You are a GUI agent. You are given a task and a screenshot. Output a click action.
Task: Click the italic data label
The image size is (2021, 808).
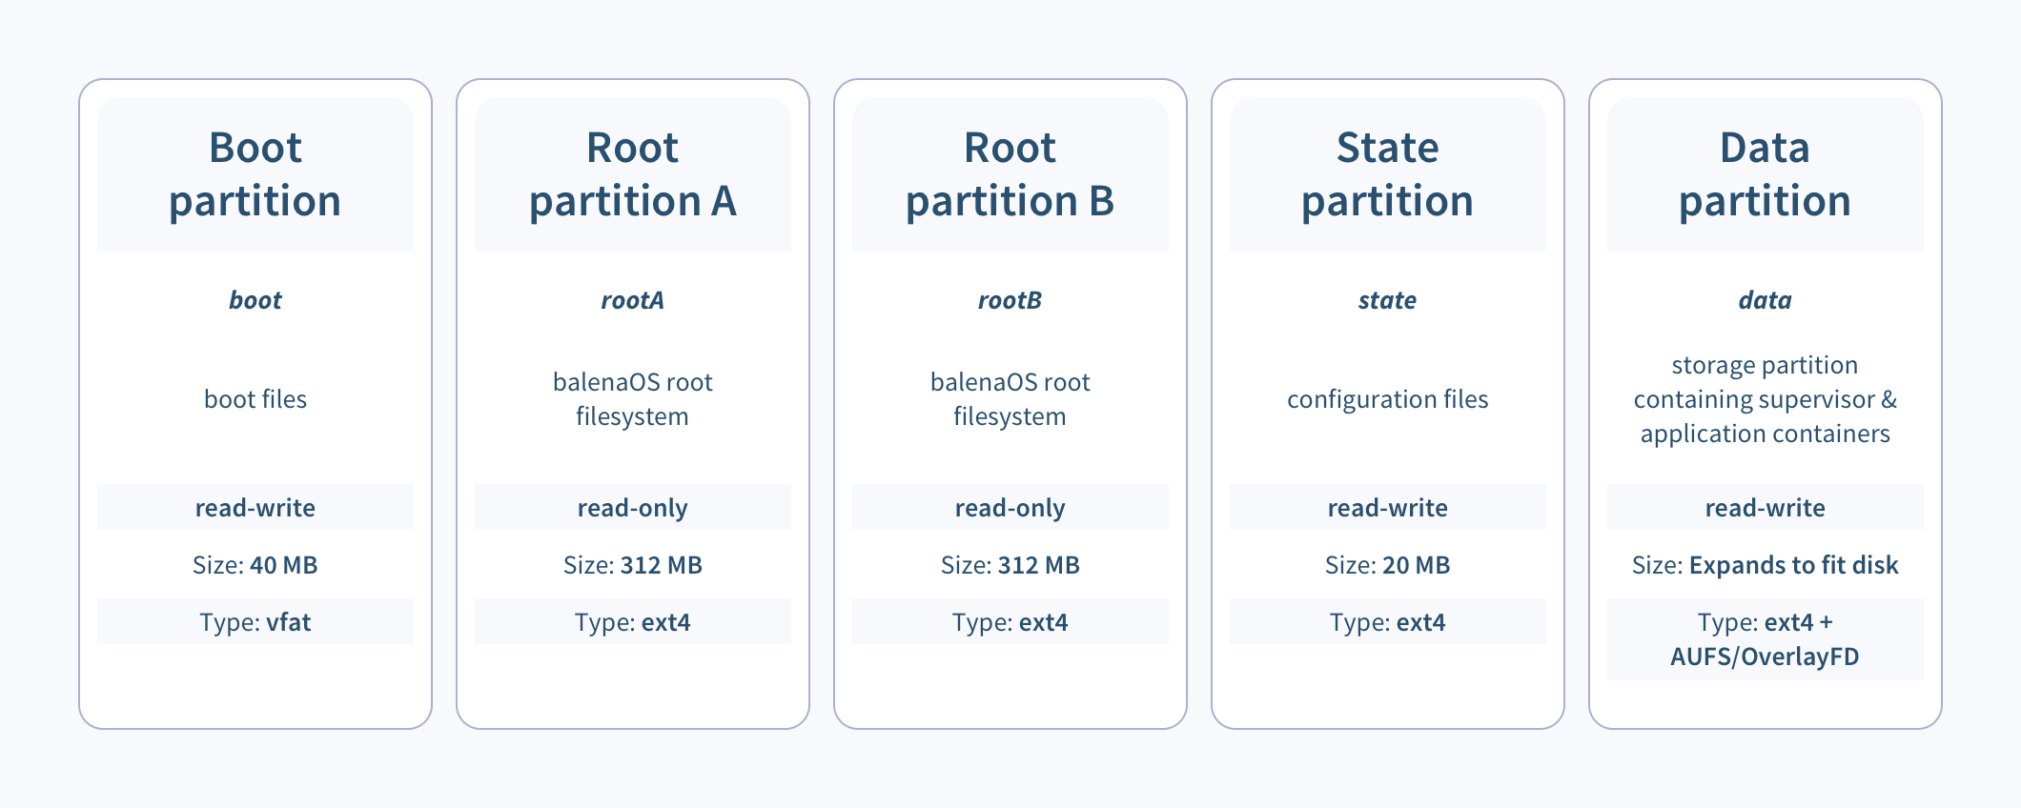[1765, 300]
